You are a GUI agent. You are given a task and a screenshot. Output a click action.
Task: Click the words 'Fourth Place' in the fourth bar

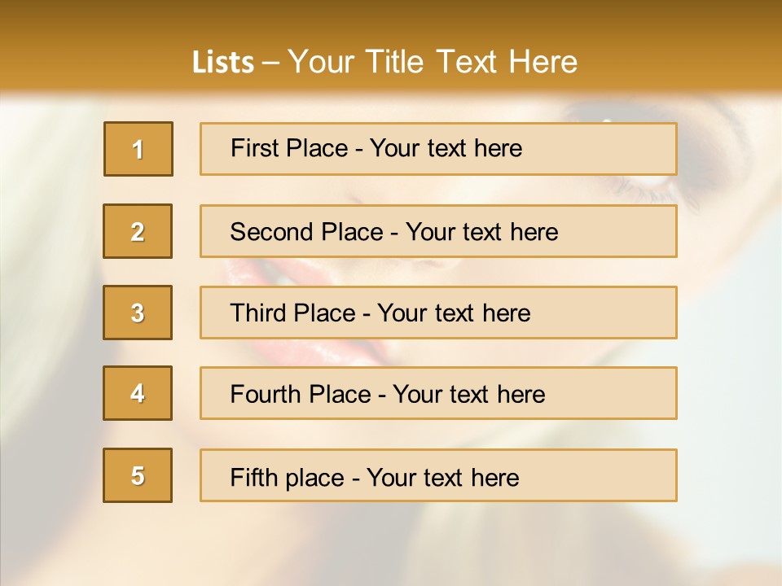click(301, 394)
